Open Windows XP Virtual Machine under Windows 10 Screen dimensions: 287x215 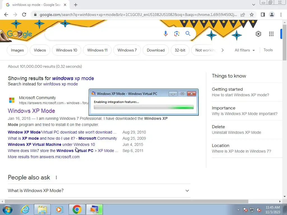click(x=51, y=144)
